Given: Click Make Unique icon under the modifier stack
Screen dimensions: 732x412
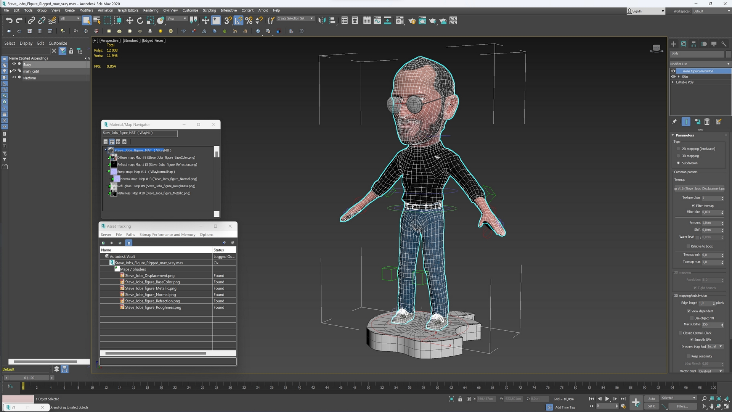Looking at the screenshot, I should 697,122.
